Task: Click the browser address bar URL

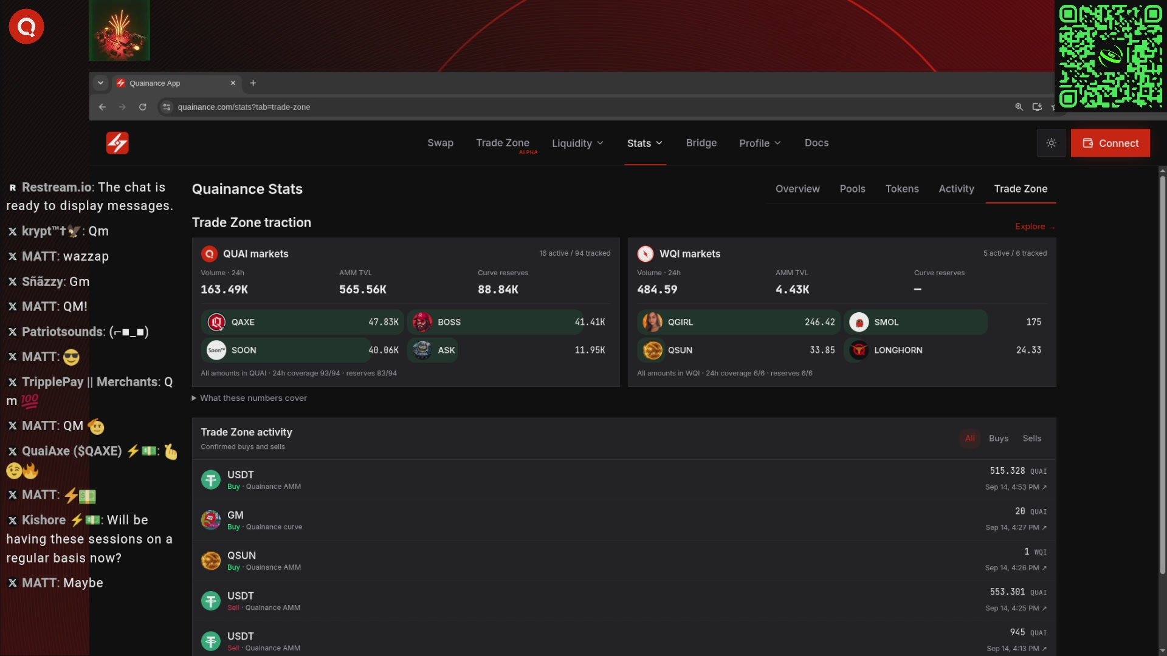Action: 244,107
